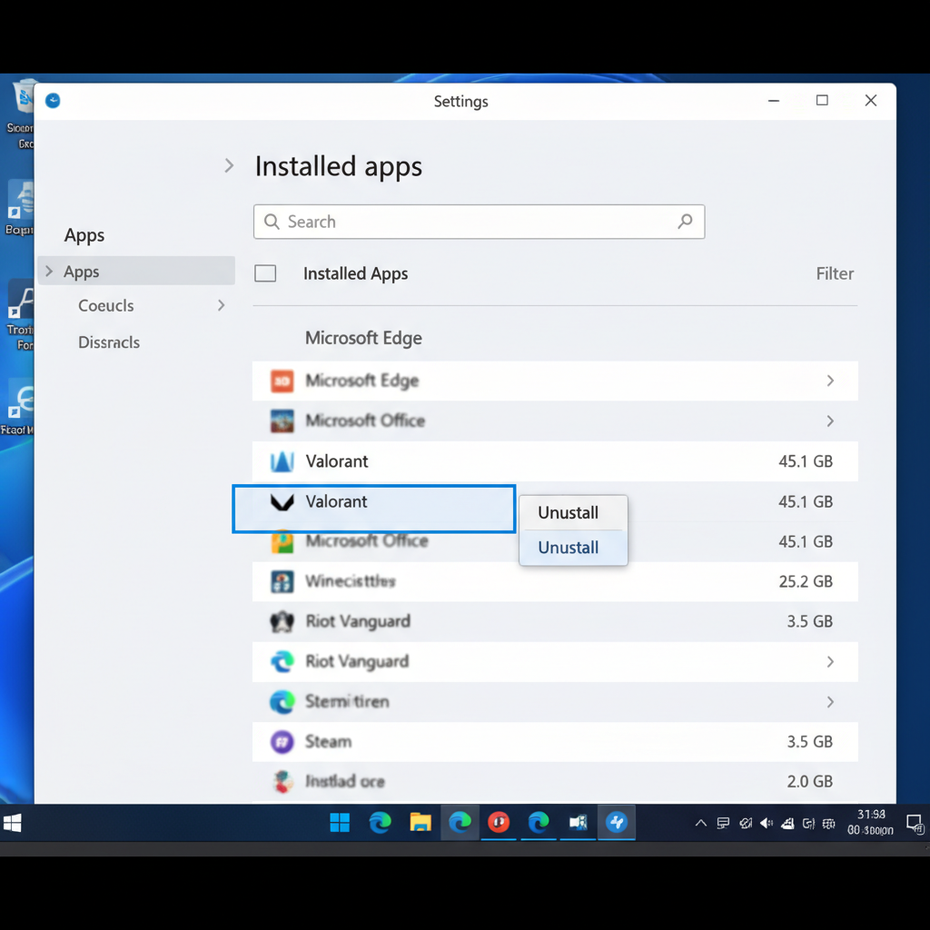Click the first Riot Vanguard dog icon

[x=282, y=622]
